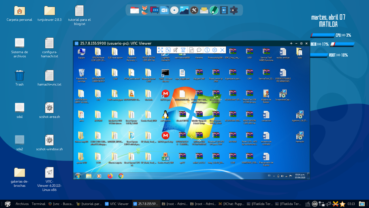Select cotizacion Word document remotely
The width and height of the screenshot is (369, 208).
(266, 116)
